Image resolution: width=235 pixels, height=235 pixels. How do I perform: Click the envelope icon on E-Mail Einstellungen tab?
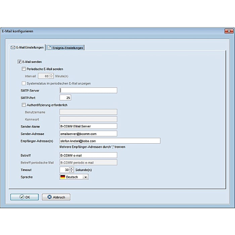[x=13, y=48]
